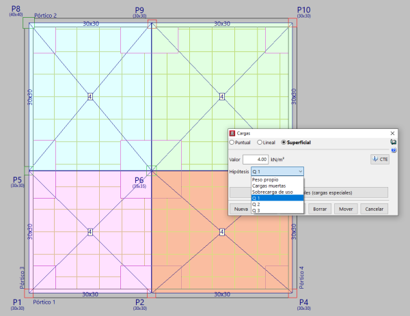This screenshot has width=410, height=316.
Task: Click the Pórtico 2 label
Action: 46,16
